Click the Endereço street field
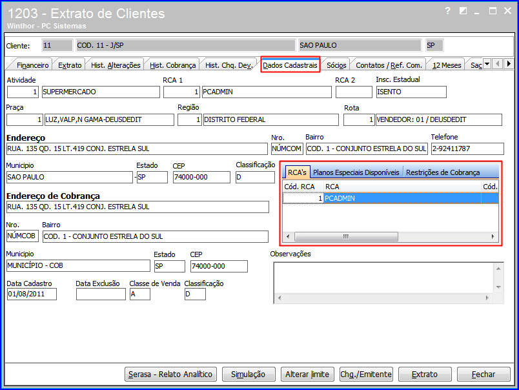Viewport: 519px width, 390px height. point(137,149)
